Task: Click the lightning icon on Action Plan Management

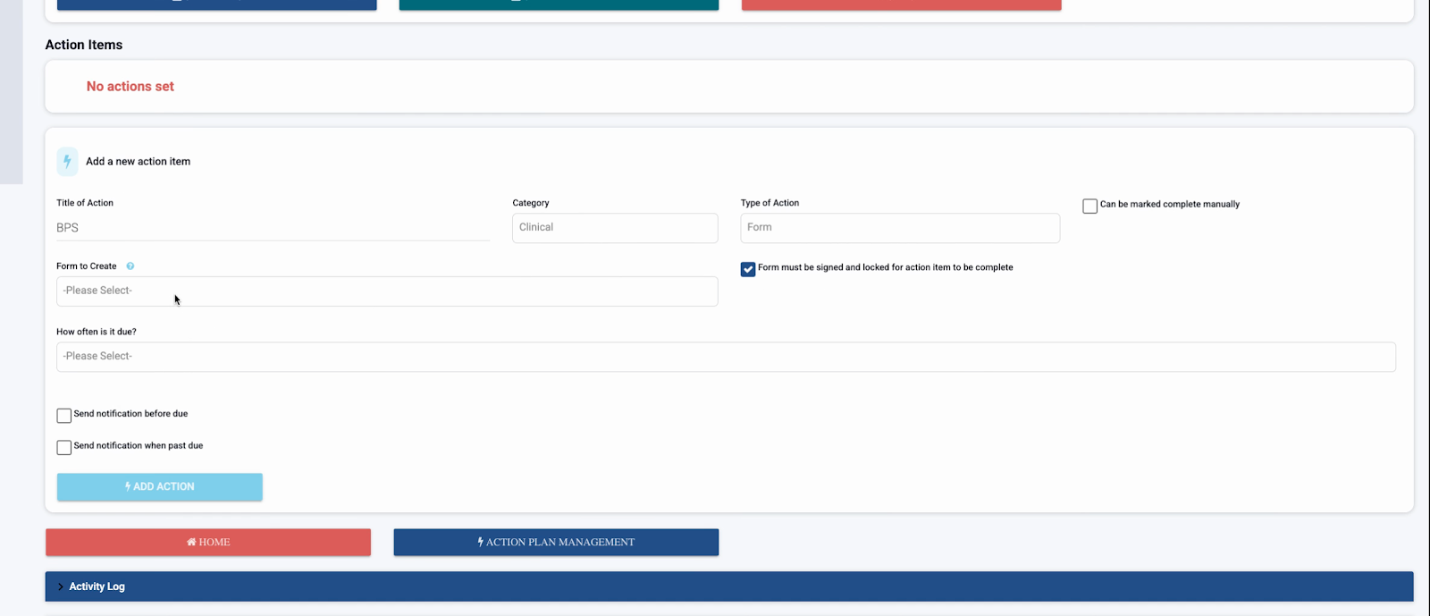Action: coord(480,542)
